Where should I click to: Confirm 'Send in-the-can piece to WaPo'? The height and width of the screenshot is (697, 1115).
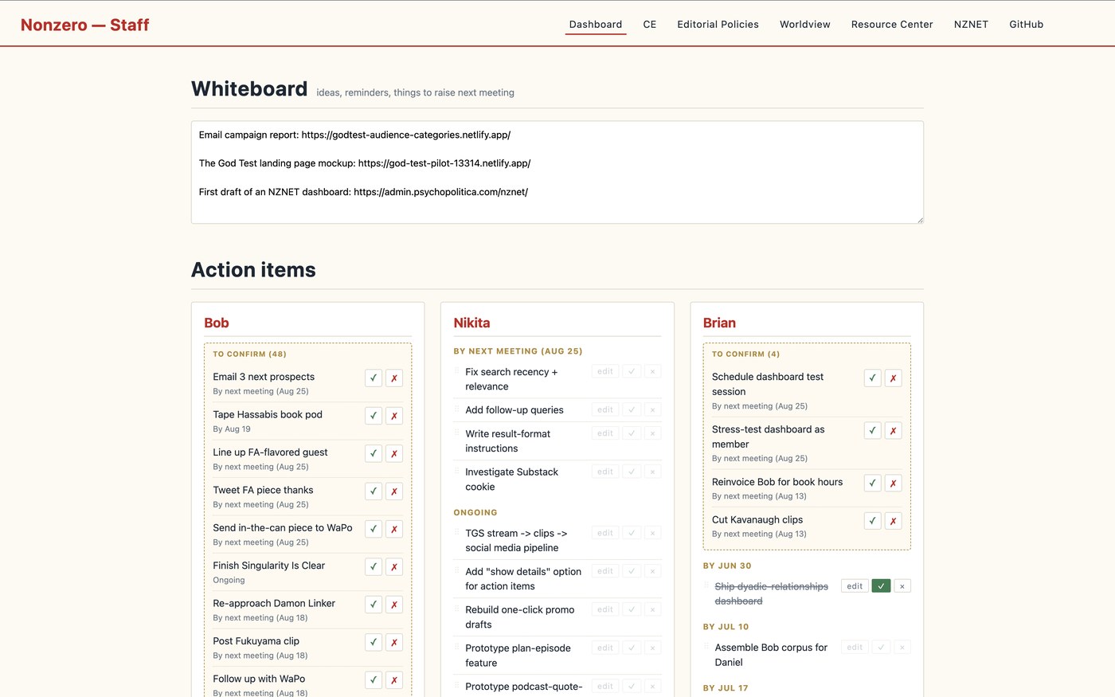(374, 529)
